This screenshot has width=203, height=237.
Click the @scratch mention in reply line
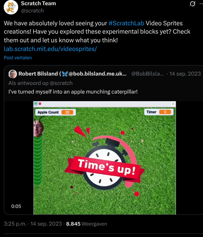click(x=61, y=83)
